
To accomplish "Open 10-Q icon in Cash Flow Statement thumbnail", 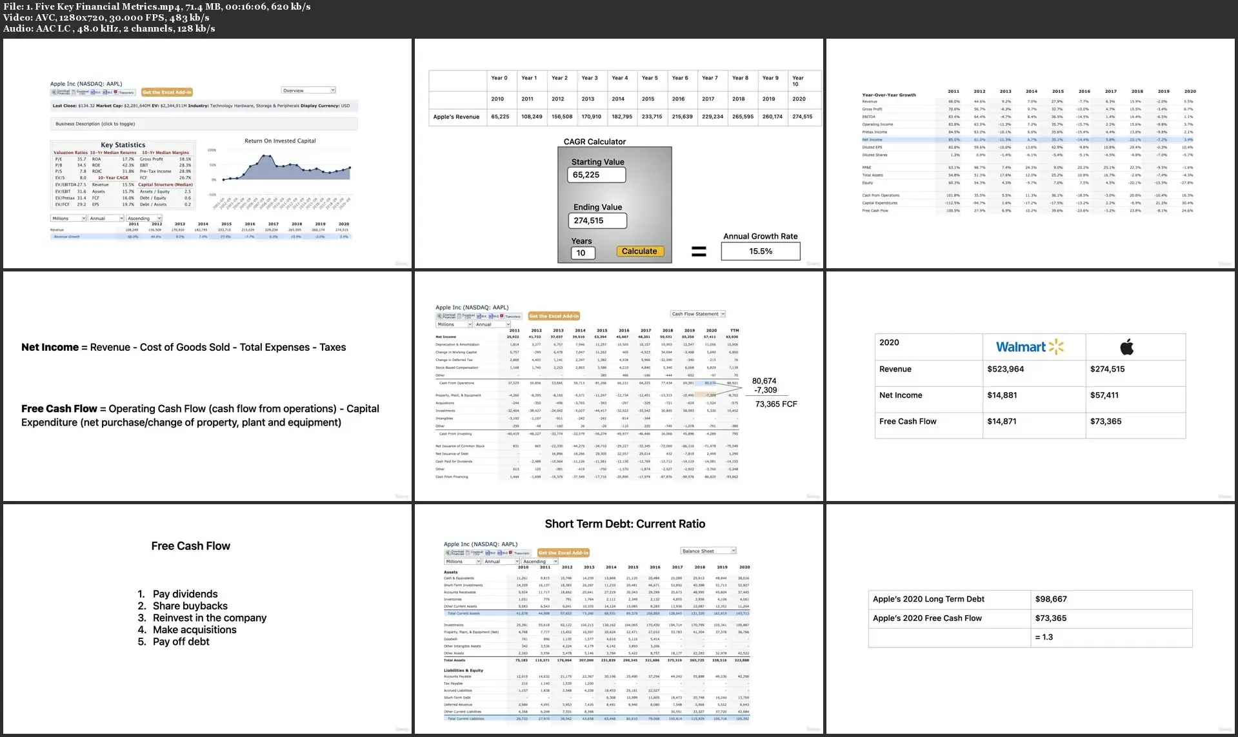I will [494, 316].
